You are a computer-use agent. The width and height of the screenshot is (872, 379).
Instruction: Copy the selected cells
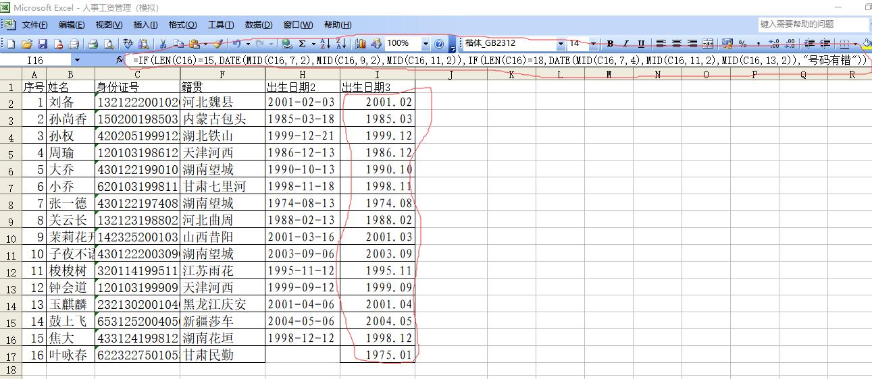coord(179,44)
